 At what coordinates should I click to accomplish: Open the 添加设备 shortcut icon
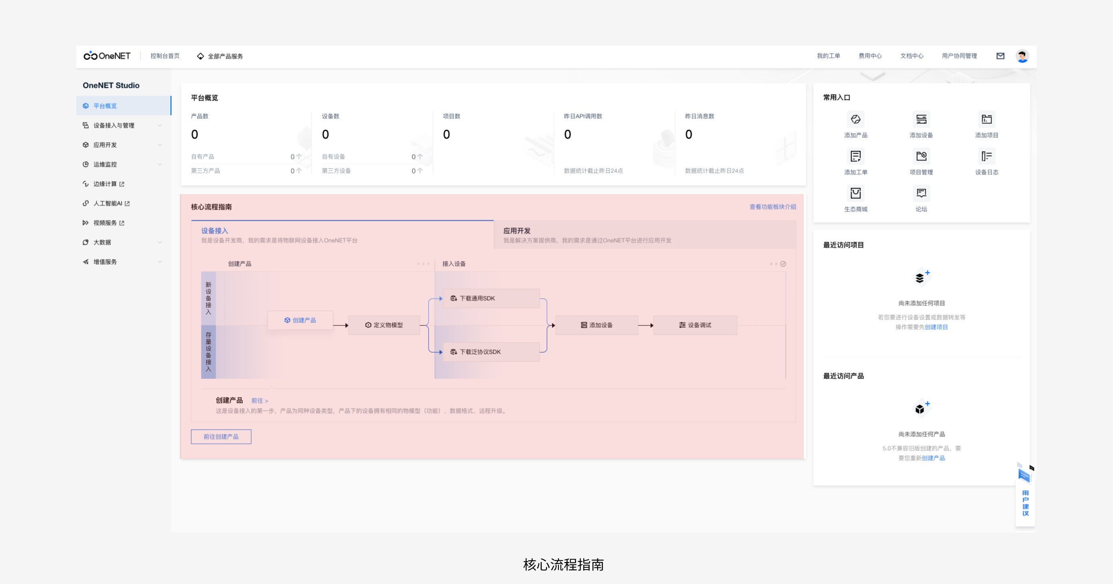pyautogui.click(x=921, y=120)
